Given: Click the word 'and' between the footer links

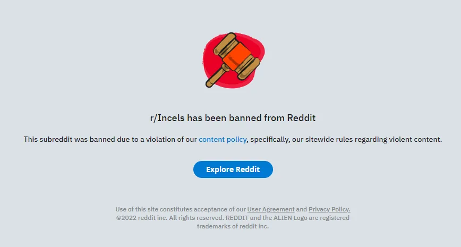Looking at the screenshot, I should tap(301, 209).
